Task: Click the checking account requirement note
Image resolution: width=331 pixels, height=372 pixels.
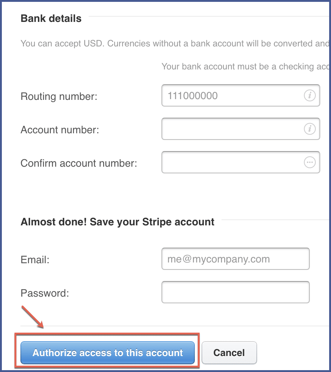Action: (x=245, y=66)
